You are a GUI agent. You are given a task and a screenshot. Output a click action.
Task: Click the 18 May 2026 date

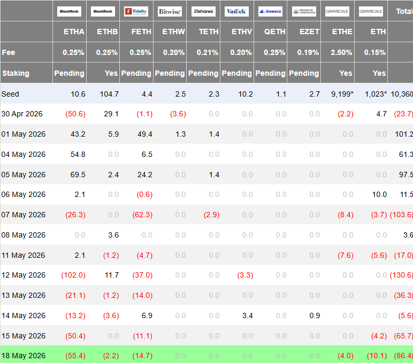click(24, 356)
